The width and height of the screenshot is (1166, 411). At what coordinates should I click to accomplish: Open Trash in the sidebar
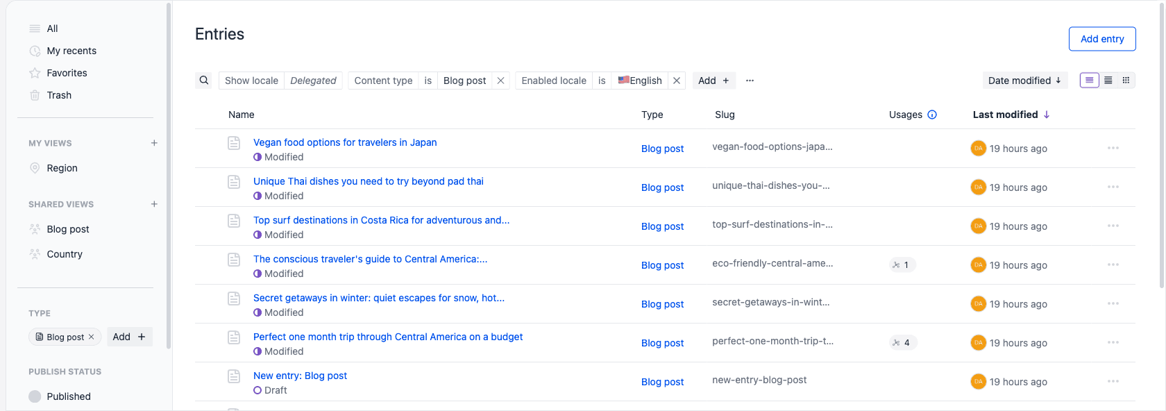[x=59, y=95]
